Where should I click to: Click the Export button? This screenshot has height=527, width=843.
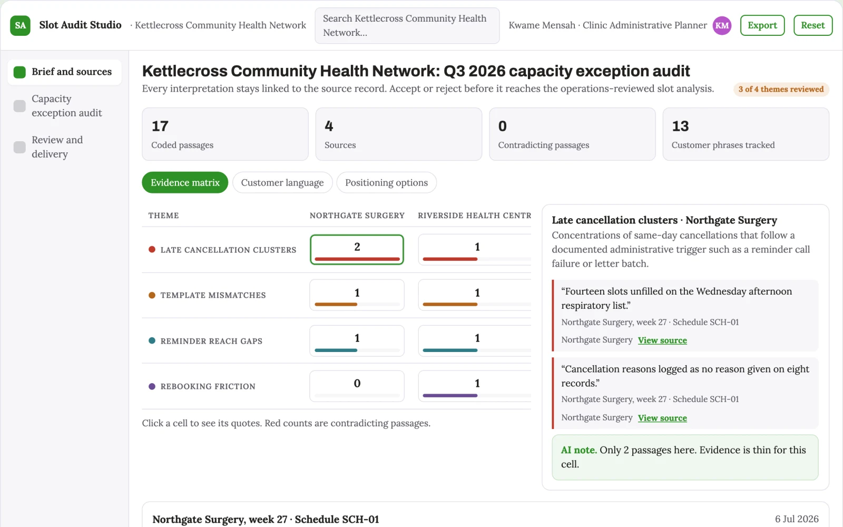[x=762, y=25]
